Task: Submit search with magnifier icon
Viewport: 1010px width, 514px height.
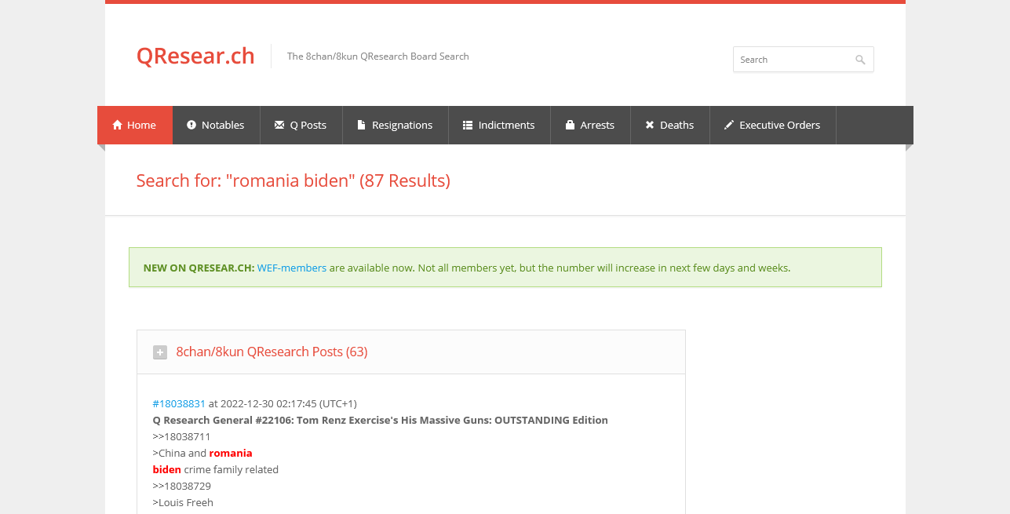Action: tap(861, 60)
